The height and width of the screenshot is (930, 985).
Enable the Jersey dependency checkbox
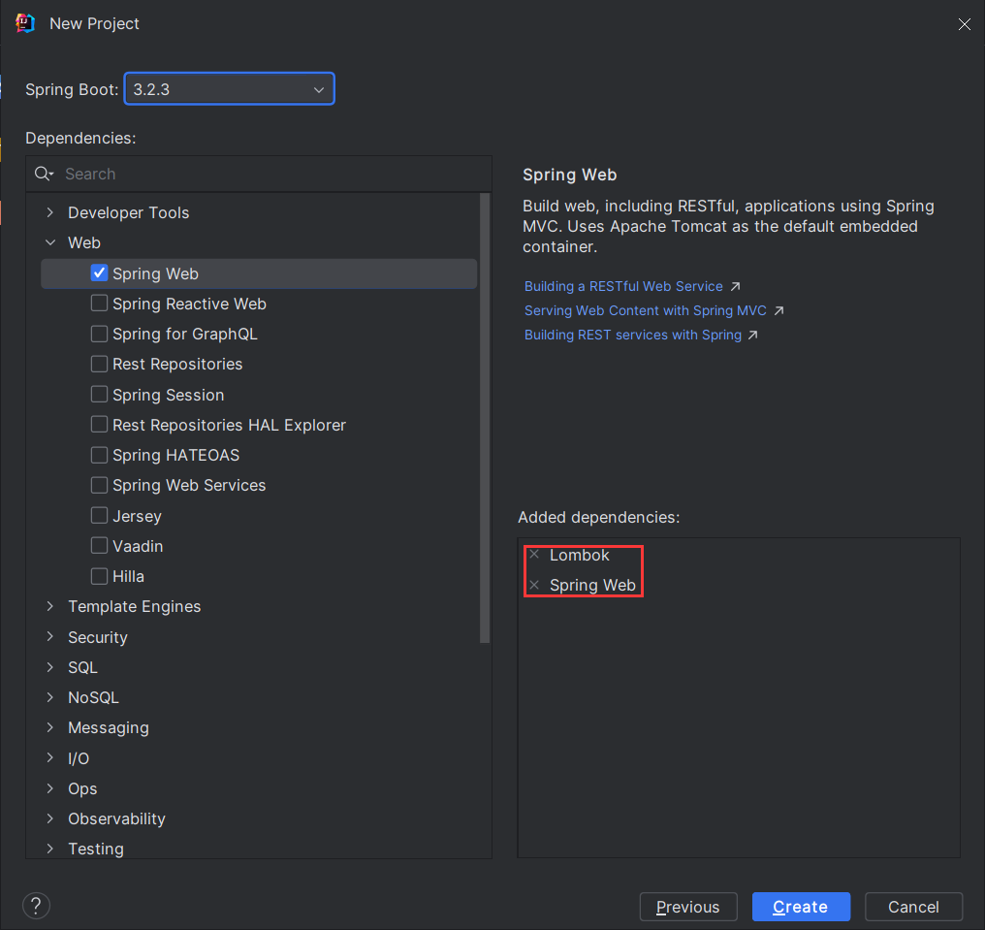pyautogui.click(x=99, y=516)
